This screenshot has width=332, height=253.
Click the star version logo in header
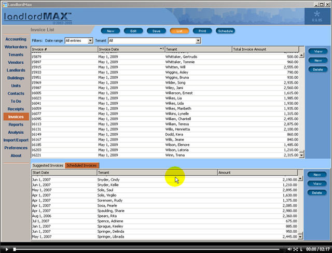click(317, 16)
